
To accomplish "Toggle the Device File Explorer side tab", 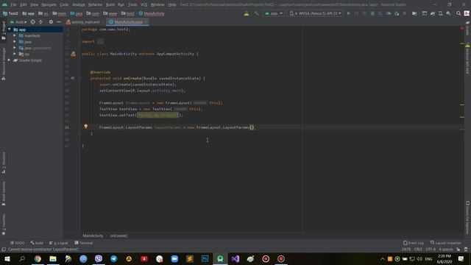I will point(467,218).
